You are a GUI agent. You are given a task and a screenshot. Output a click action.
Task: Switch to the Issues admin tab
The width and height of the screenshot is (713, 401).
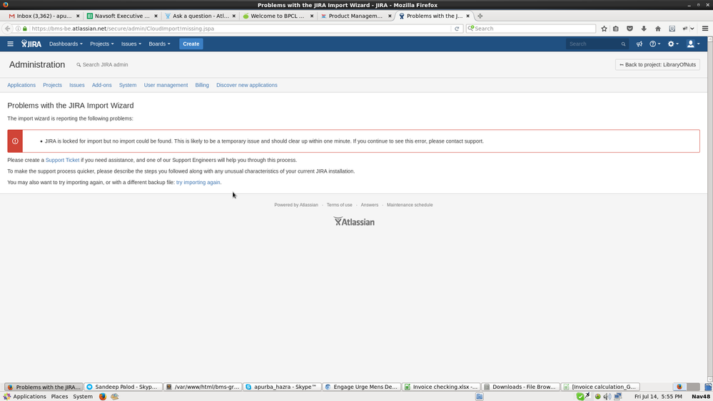(x=77, y=85)
